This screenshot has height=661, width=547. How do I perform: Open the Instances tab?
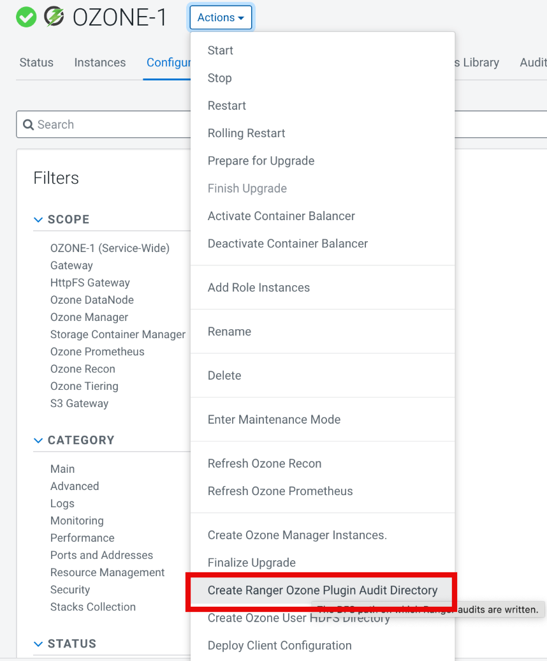(100, 63)
